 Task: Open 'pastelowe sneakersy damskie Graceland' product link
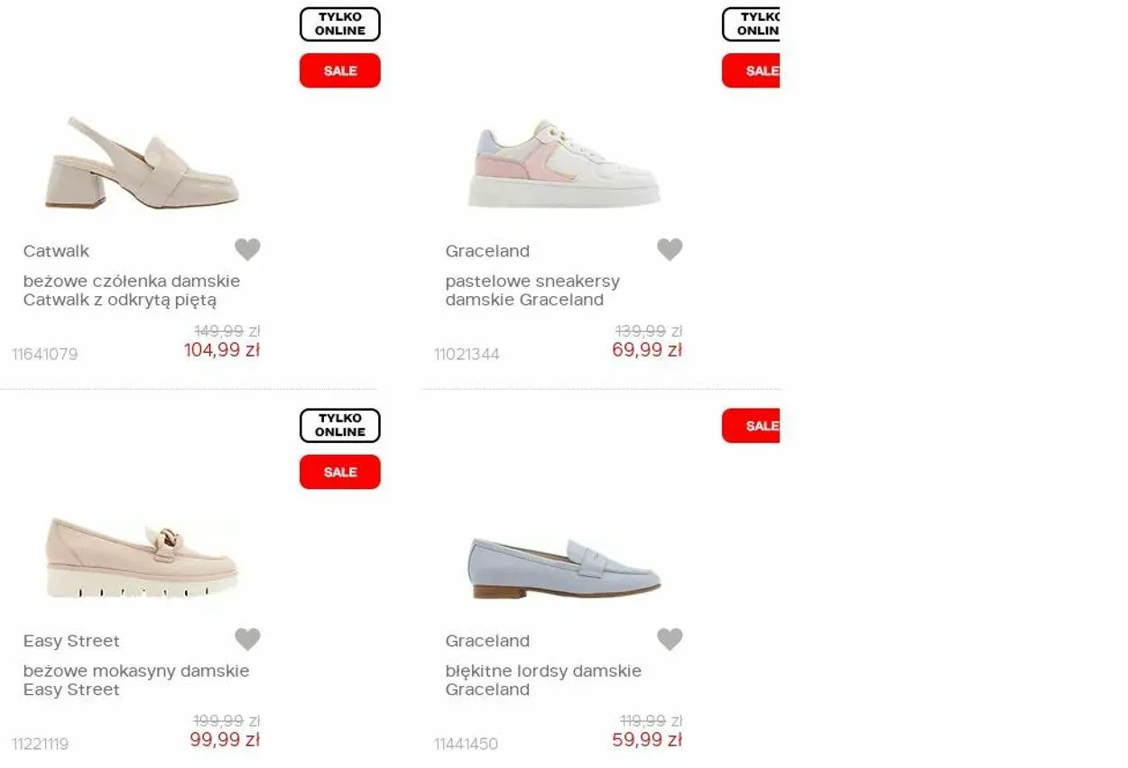tap(532, 291)
